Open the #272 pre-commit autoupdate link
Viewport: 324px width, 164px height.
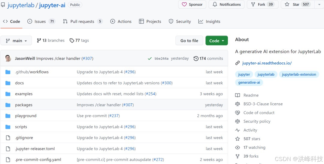158,160
